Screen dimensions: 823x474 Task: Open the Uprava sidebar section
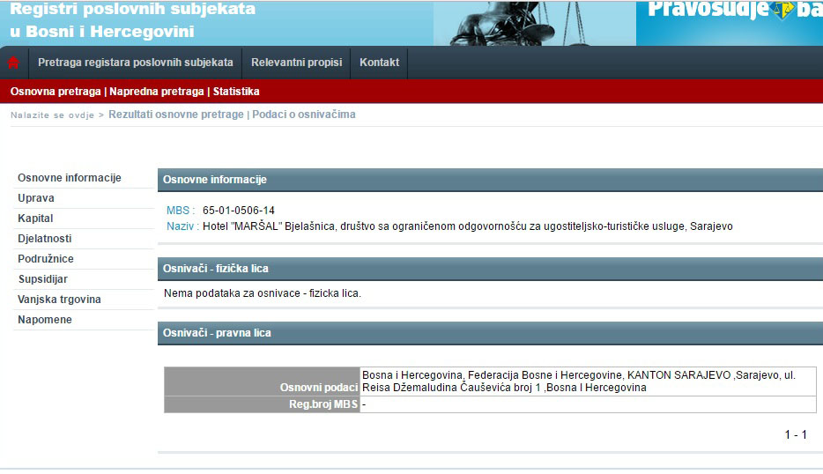click(36, 198)
